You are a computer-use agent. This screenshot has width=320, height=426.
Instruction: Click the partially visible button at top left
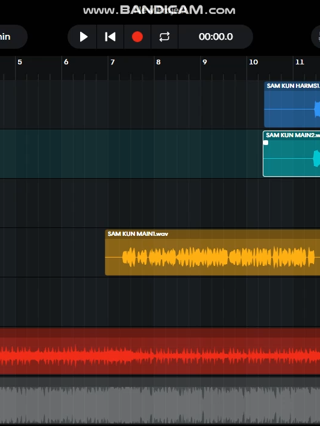pyautogui.click(x=14, y=37)
